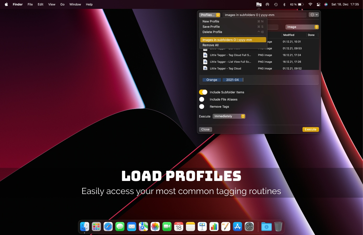Click the file icon for Little Tagger - List View Full Sc
Viewport: 363px width, 235px height.
pyautogui.click(x=205, y=62)
